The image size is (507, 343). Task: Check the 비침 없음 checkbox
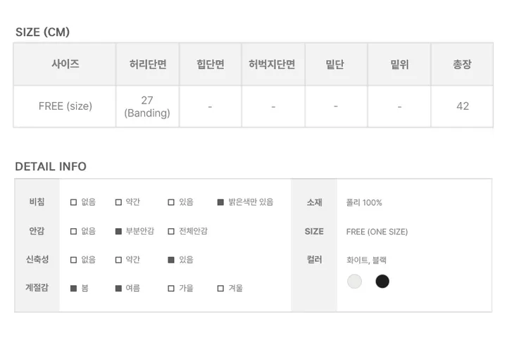[73, 202]
